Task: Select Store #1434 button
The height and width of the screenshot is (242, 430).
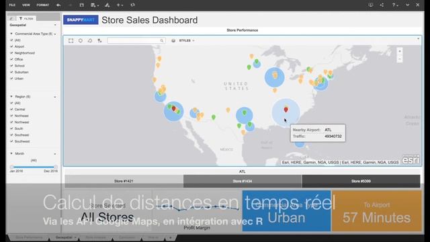Action: [x=243, y=181]
